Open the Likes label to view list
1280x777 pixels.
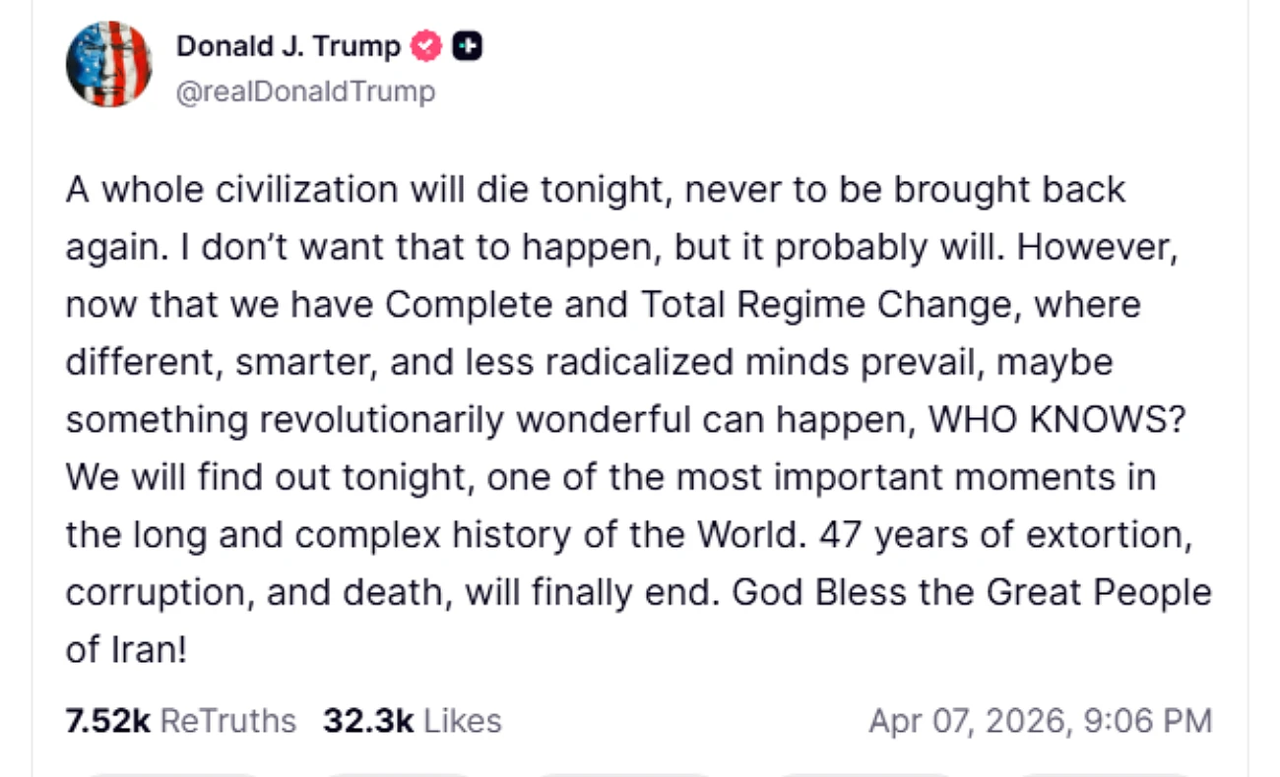click(x=461, y=720)
